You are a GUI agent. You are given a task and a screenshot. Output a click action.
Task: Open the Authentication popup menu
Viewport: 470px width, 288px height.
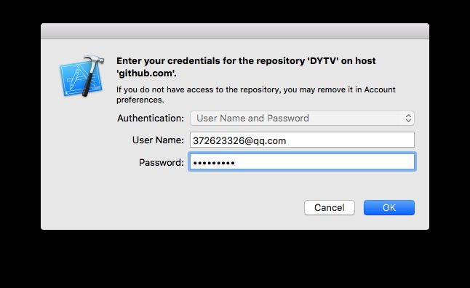tap(302, 118)
